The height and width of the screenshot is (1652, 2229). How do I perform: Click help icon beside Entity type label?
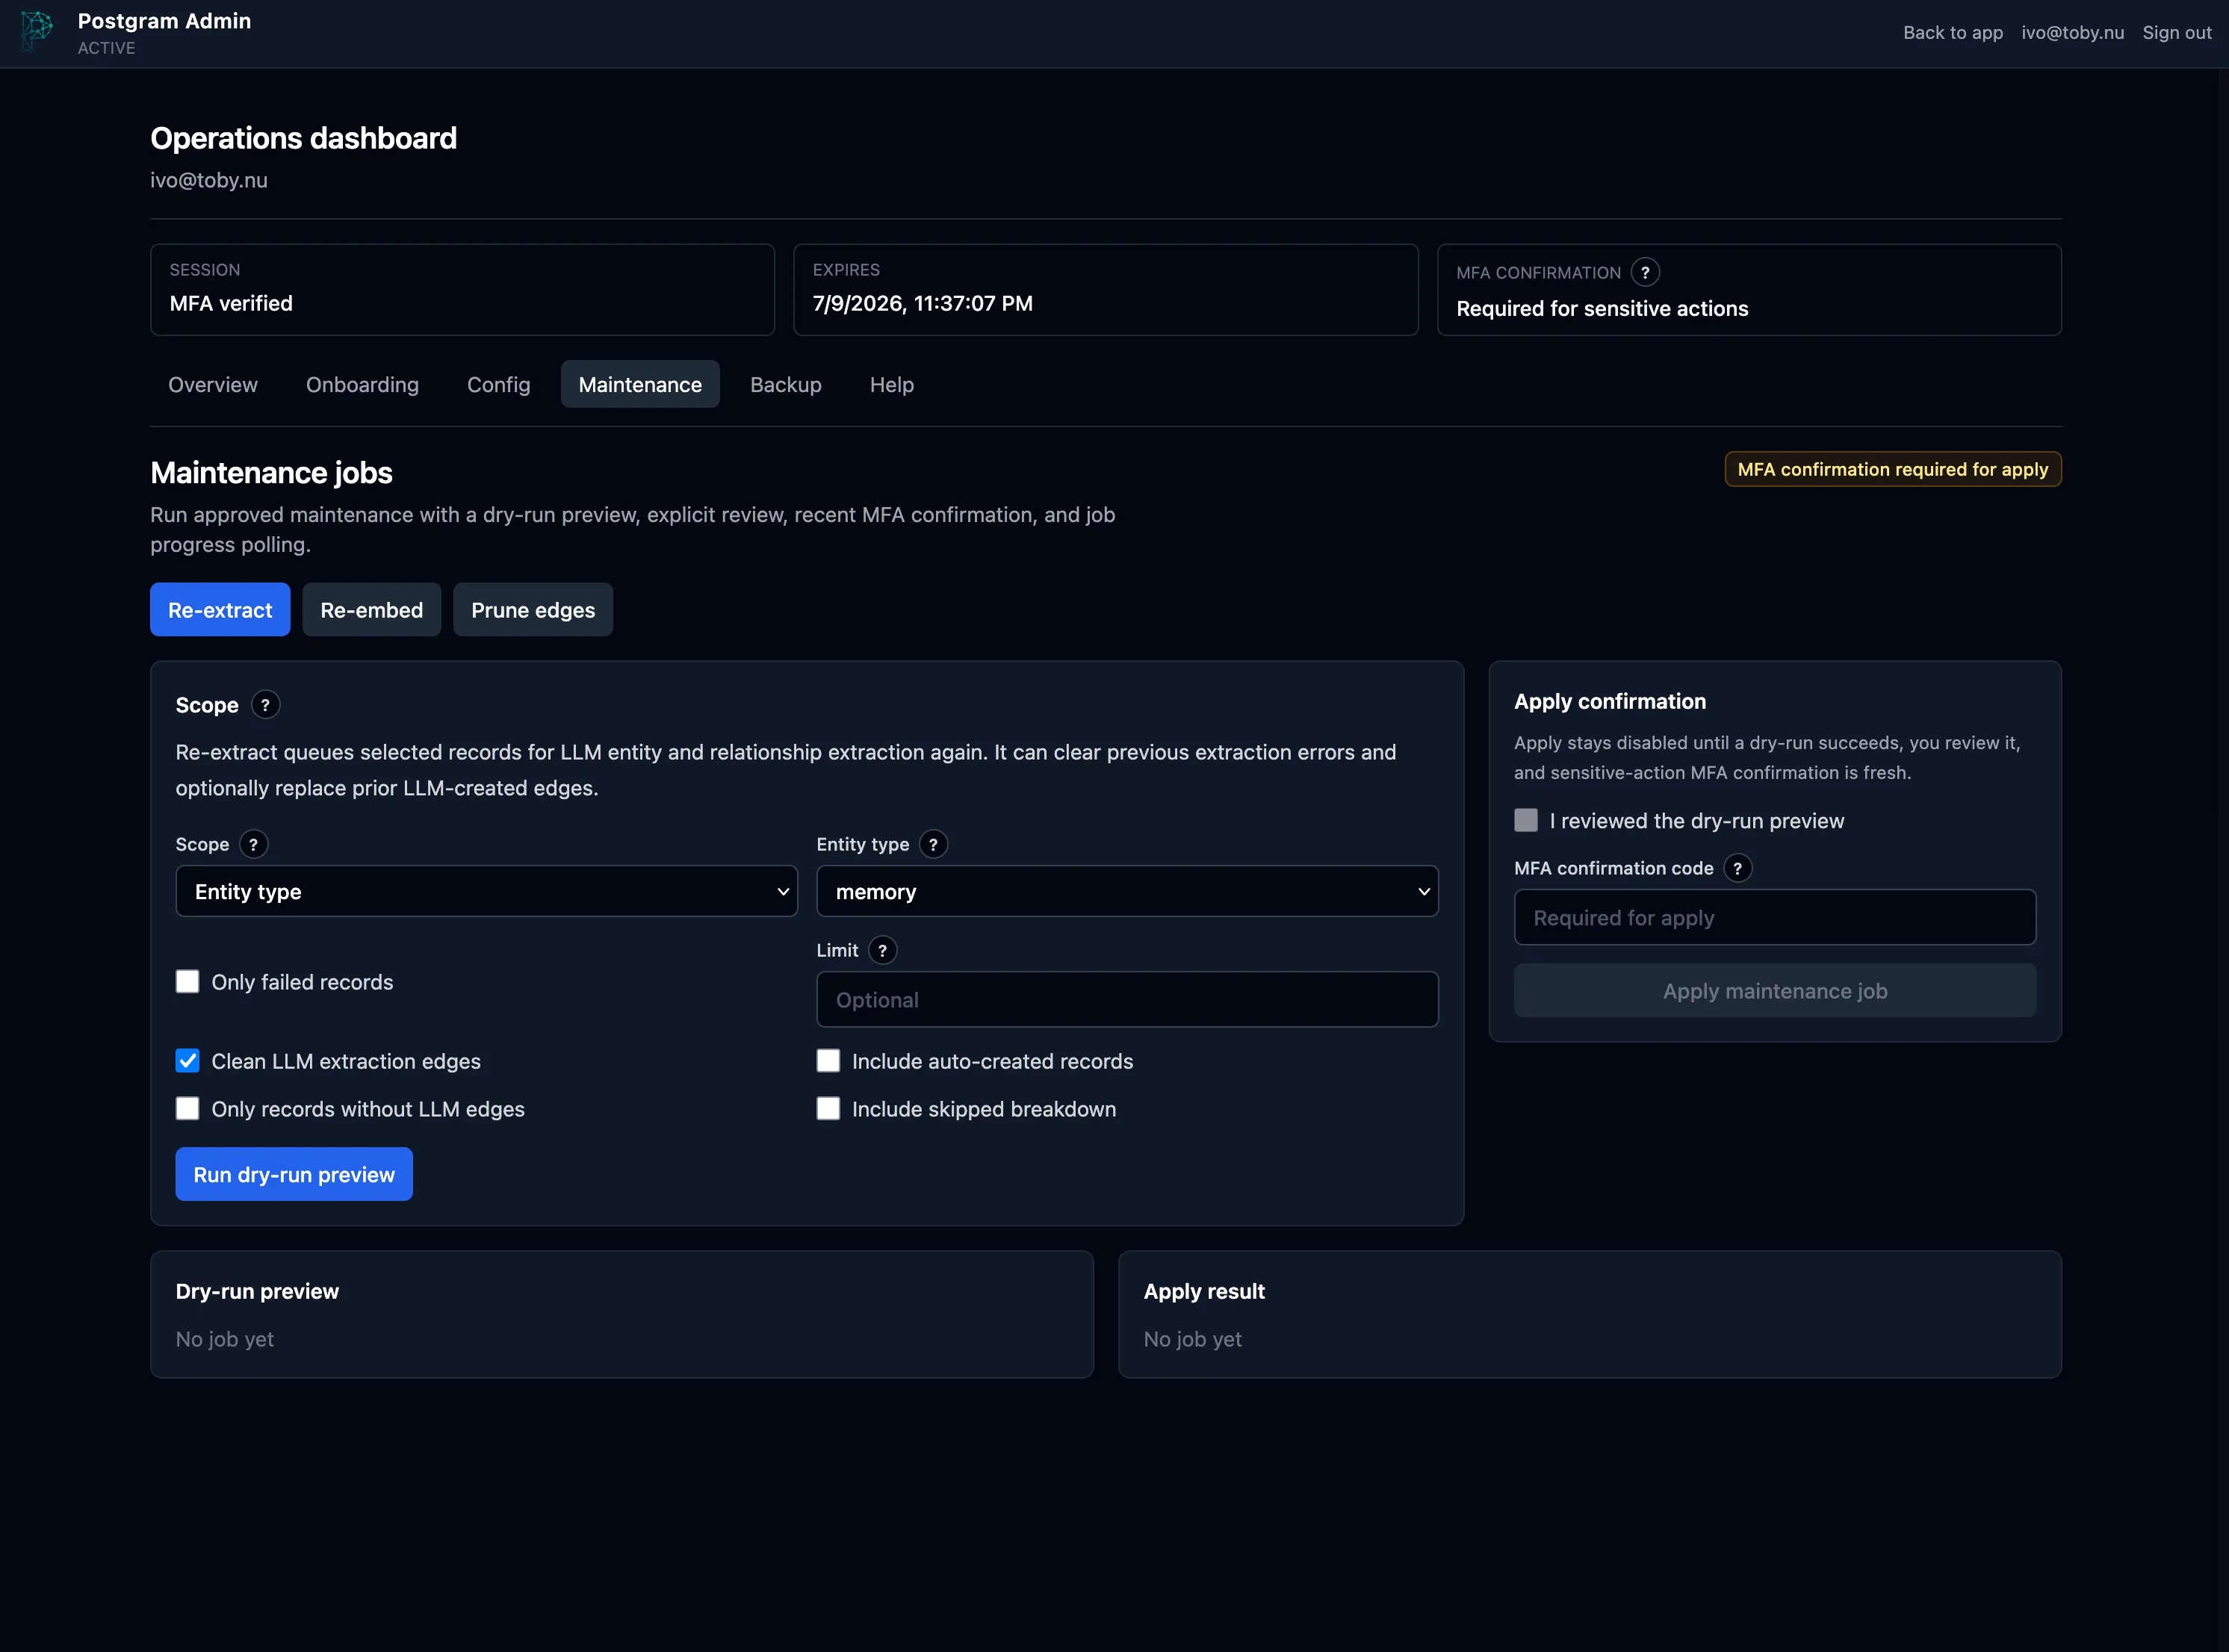point(933,845)
